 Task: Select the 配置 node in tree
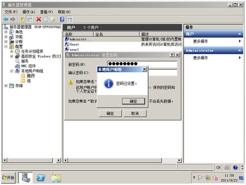[x=19, y=46]
